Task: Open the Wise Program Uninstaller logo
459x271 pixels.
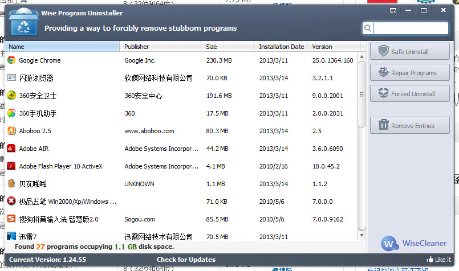Action: tap(23, 22)
